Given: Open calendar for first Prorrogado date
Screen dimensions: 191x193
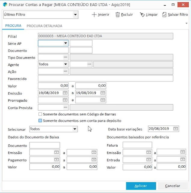Looking at the screenshot, I should click(x=65, y=100).
